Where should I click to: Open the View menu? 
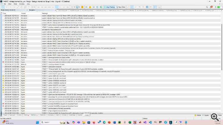click(10, 4)
